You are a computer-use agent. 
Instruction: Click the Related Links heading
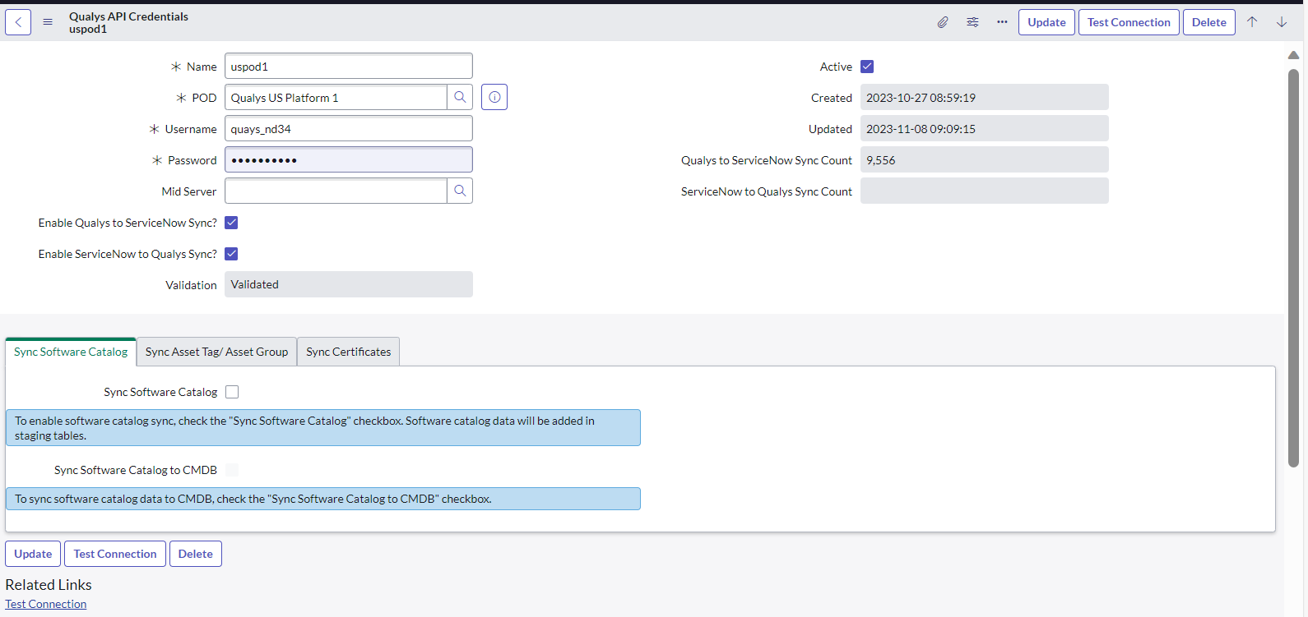49,585
